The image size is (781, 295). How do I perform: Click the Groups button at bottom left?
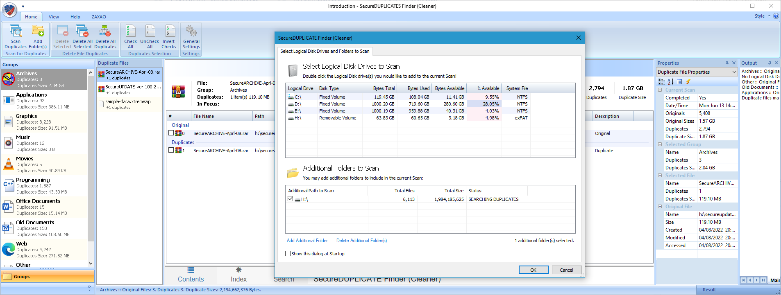(x=47, y=277)
